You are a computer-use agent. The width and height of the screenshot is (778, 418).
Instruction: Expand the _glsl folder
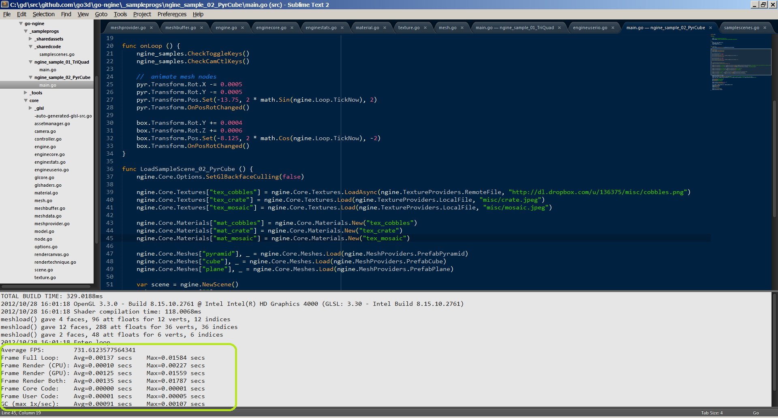[x=30, y=108]
